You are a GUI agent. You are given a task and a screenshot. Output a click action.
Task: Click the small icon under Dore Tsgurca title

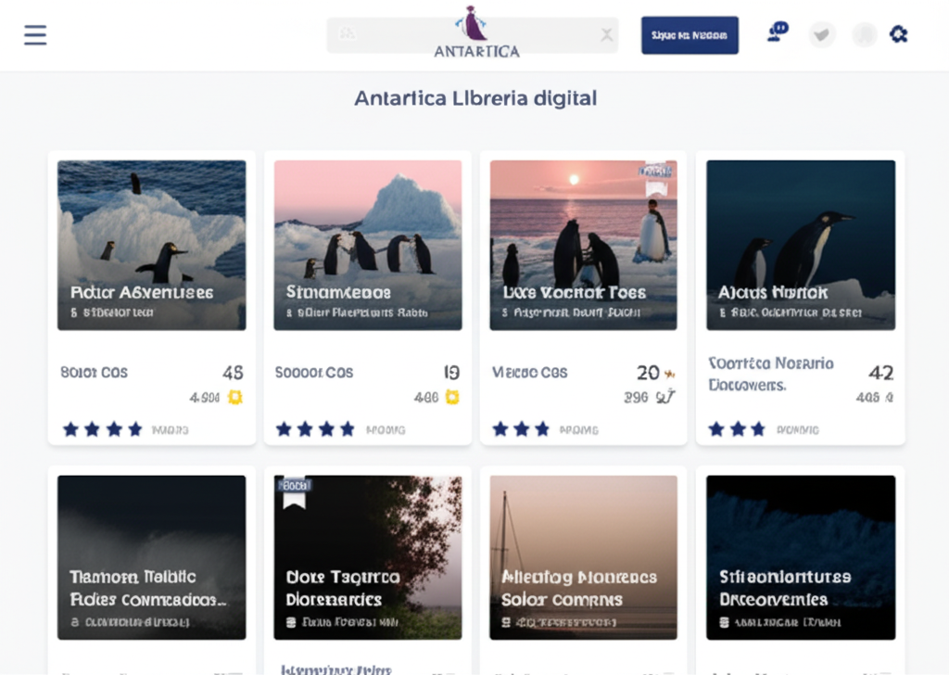[290, 622]
